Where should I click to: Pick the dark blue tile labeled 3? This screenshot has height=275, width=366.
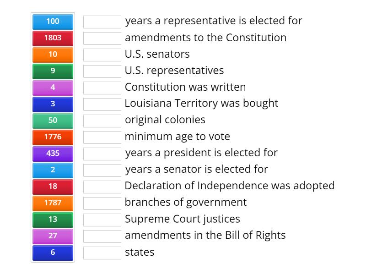[x=53, y=104]
